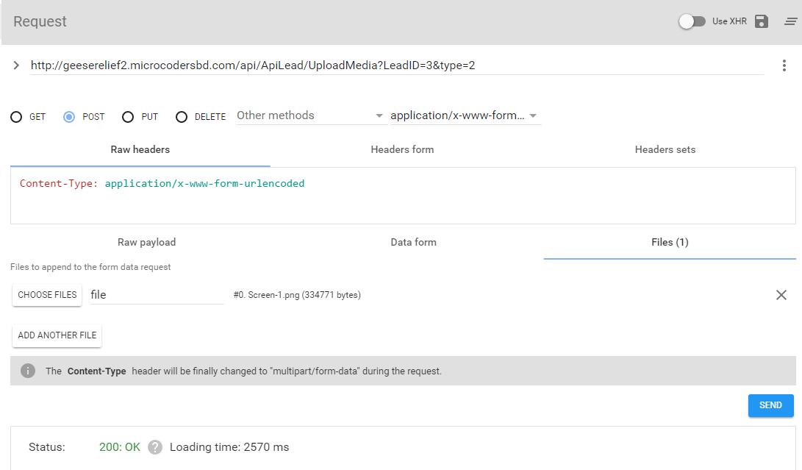802x470 pixels.
Task: Open the content type application/x-www-form dropdown
Action: pyautogui.click(x=465, y=115)
